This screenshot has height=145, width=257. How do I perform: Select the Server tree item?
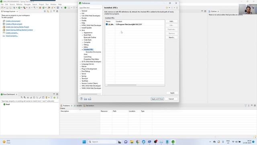pos(84,74)
